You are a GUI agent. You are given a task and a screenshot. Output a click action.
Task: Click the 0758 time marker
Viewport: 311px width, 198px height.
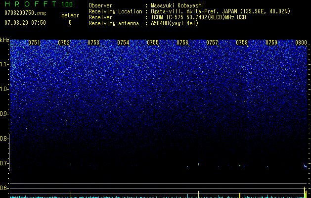tap(242, 43)
